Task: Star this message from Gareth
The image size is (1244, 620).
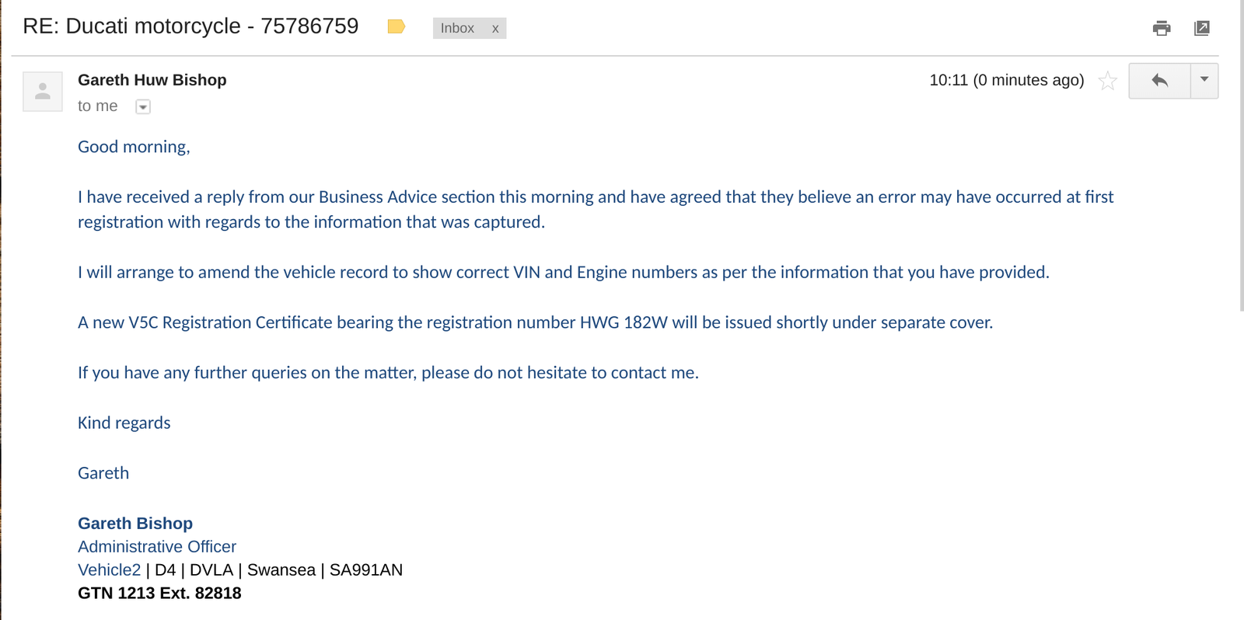Action: coord(1107,81)
